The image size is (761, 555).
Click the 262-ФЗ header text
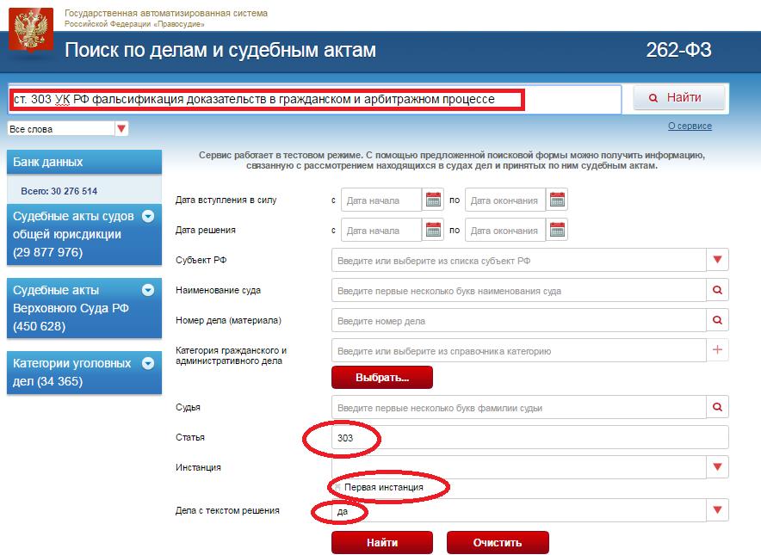(x=678, y=50)
